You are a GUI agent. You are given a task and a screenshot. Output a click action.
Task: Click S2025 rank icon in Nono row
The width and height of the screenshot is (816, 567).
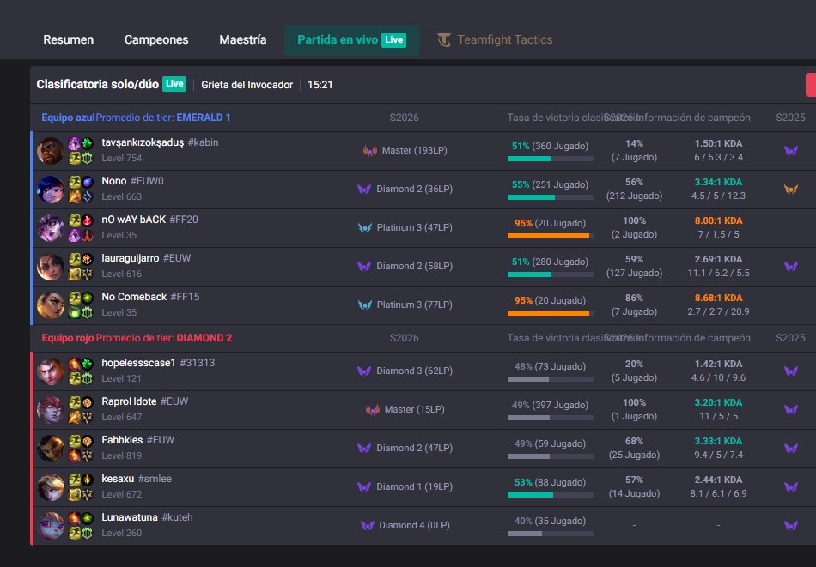(x=791, y=190)
